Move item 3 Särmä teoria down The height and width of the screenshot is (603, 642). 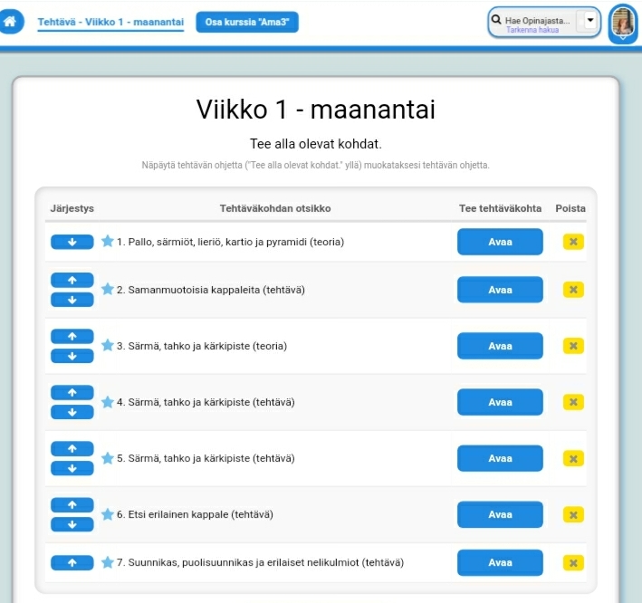pos(72,356)
